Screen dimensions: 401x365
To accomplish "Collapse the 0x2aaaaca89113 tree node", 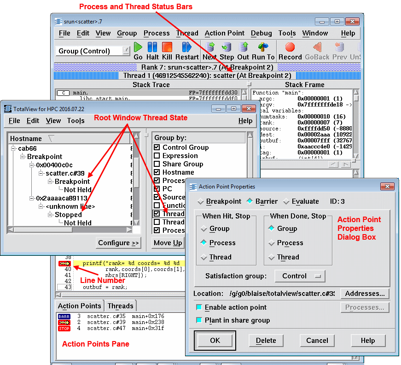I will click(x=31, y=198).
